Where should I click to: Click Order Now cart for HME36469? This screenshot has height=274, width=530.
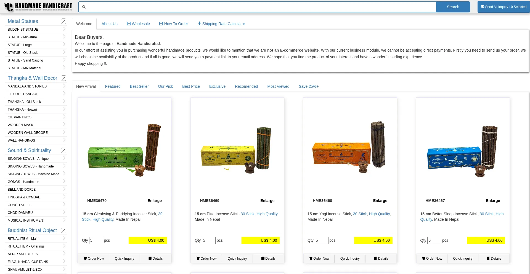tap(206, 259)
